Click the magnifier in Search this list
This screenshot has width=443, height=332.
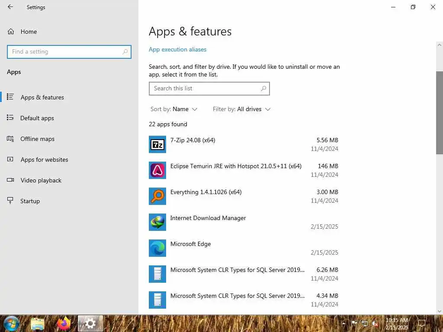pyautogui.click(x=263, y=88)
